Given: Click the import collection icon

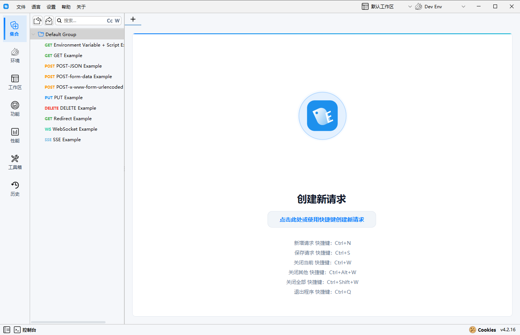Looking at the screenshot, I should 38,21.
